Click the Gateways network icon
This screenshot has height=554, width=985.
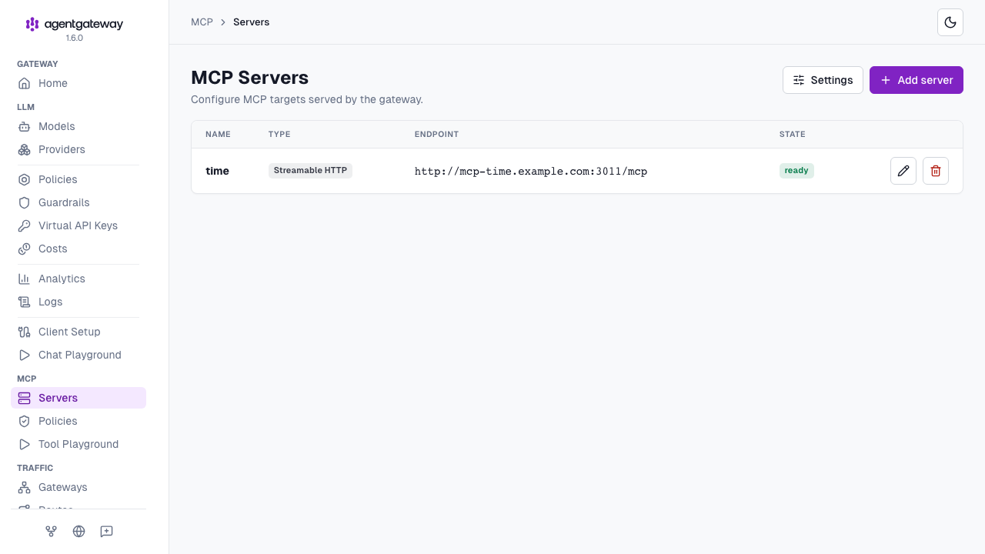pyautogui.click(x=25, y=487)
